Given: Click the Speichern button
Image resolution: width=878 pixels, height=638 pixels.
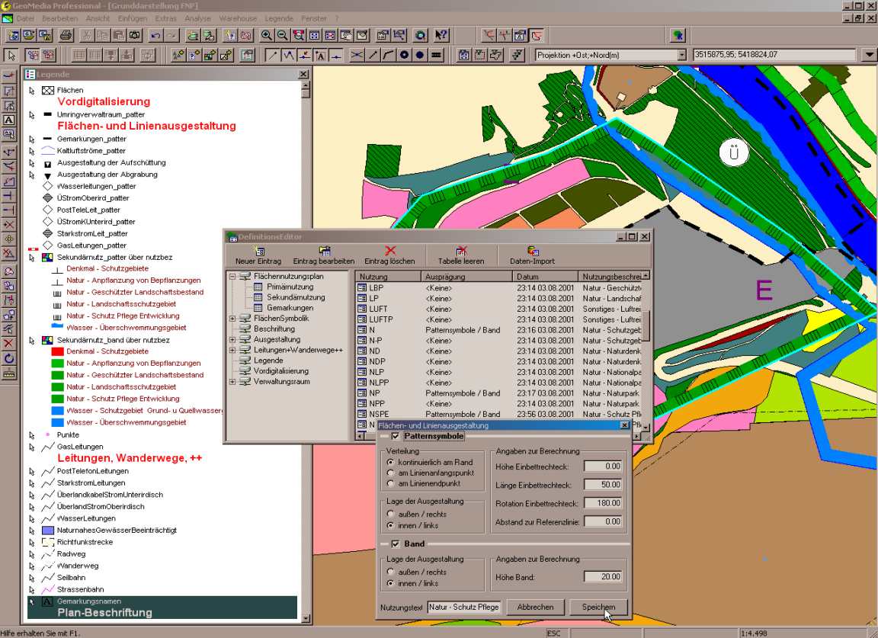Looking at the screenshot, I should (598, 608).
